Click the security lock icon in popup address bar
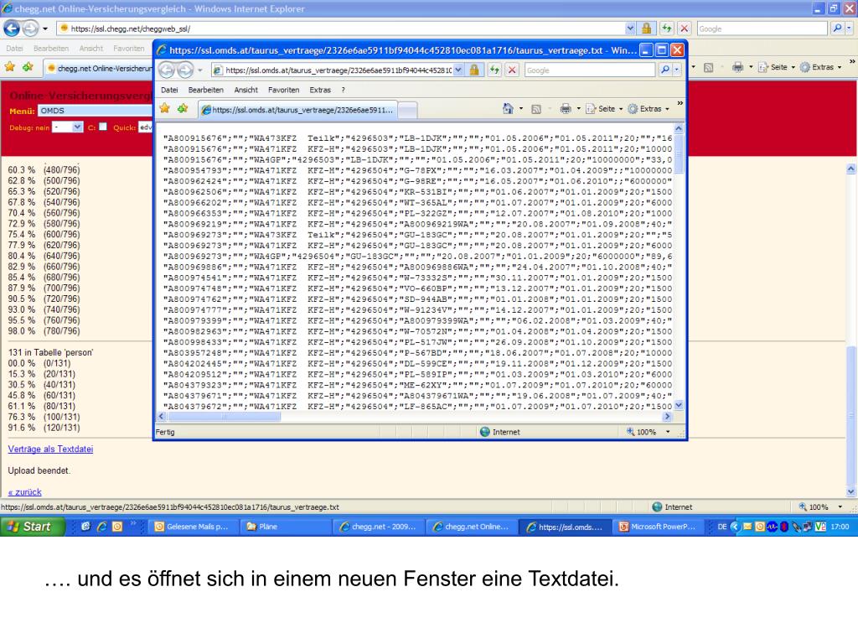The width and height of the screenshot is (858, 644). point(474,70)
